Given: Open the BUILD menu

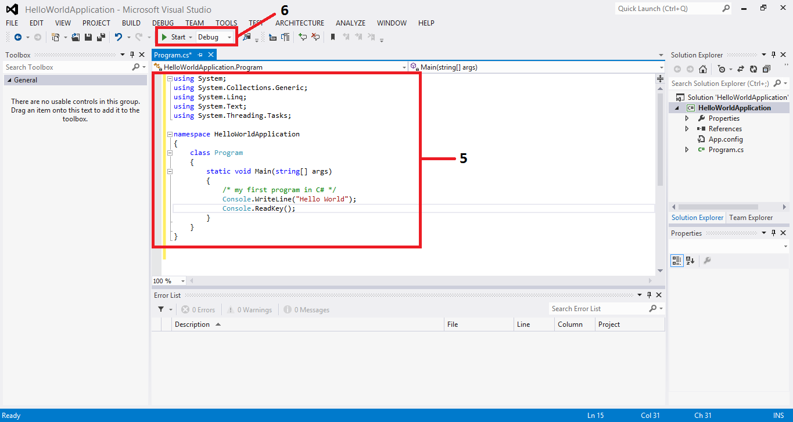Looking at the screenshot, I should 131,23.
